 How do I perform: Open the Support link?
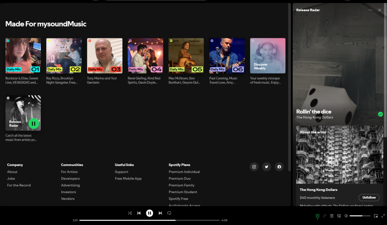pyautogui.click(x=121, y=172)
